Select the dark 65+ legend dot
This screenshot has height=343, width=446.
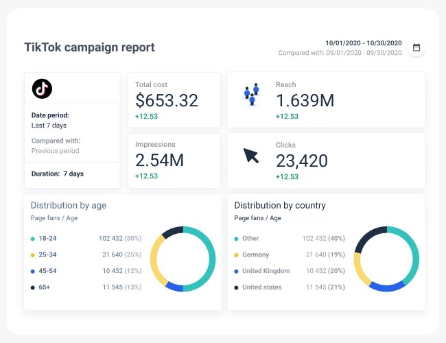click(x=33, y=287)
